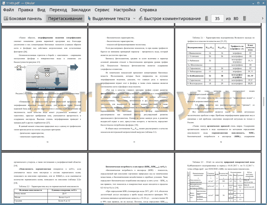Click the phosphorus scheme figure on page 34

[46, 78]
